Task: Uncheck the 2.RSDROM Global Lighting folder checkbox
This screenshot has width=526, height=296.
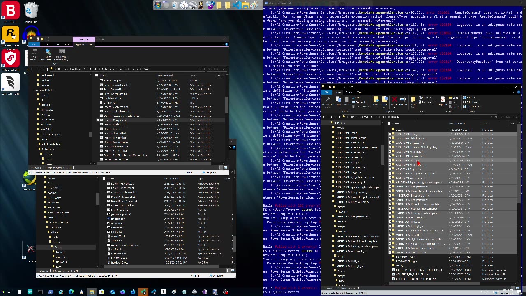Action: point(390,138)
